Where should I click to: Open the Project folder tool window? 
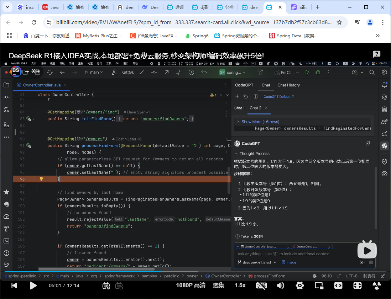click(6, 85)
